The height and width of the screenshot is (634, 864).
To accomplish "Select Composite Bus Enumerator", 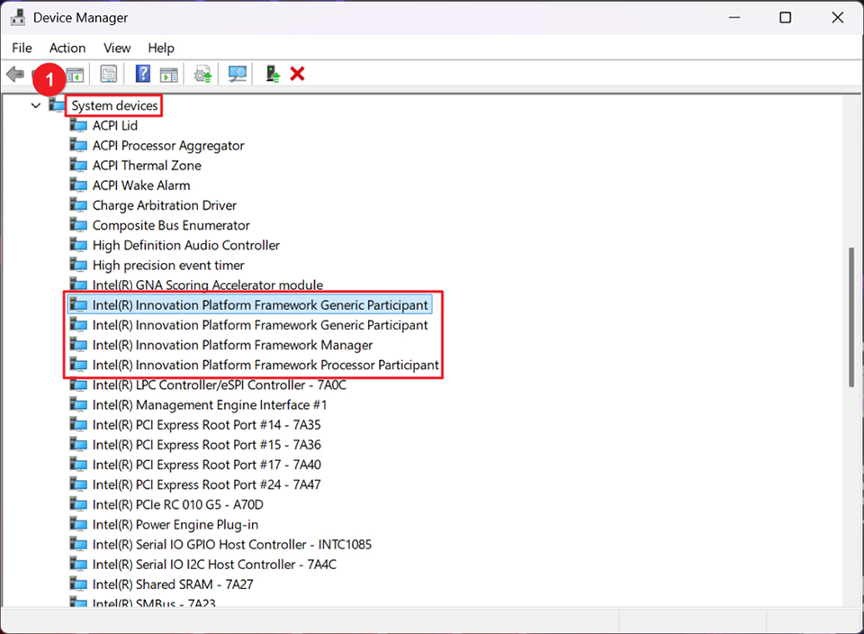I will (171, 225).
